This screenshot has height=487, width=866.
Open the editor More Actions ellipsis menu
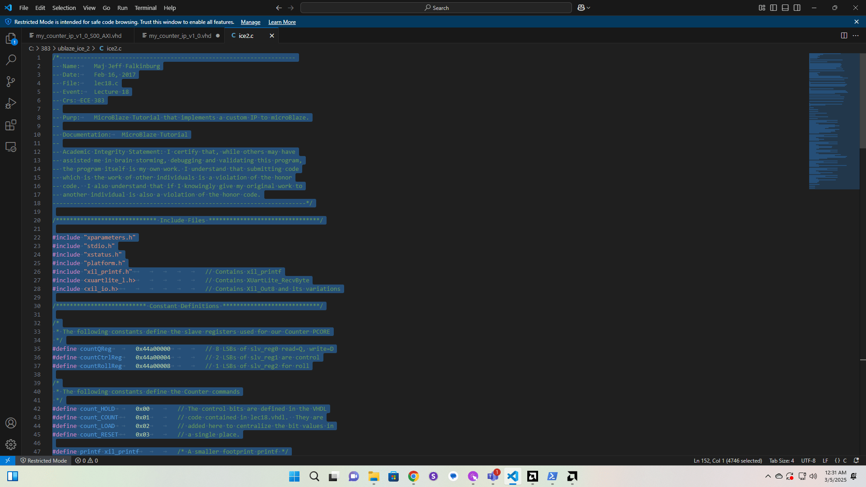tap(856, 36)
